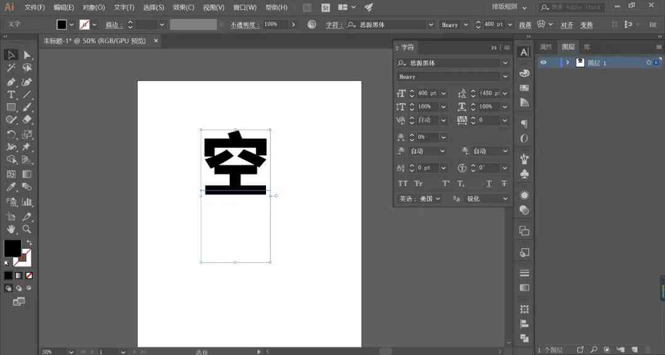665x355 pixels.
Task: Open leading value dropdown in Character panel
Action: pyautogui.click(x=505, y=93)
